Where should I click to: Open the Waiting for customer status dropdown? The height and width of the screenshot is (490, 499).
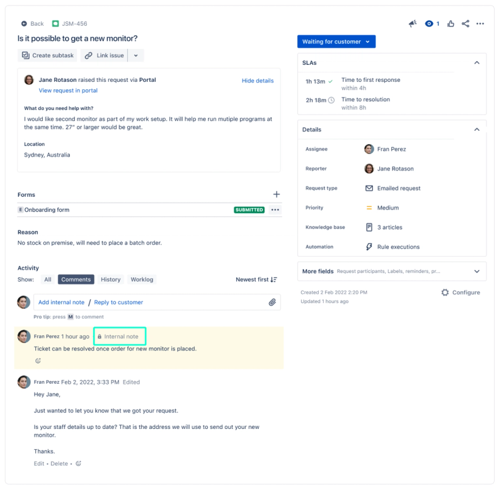click(336, 42)
